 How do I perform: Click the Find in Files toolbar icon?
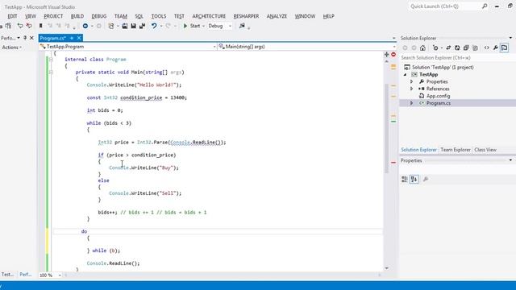(242, 26)
